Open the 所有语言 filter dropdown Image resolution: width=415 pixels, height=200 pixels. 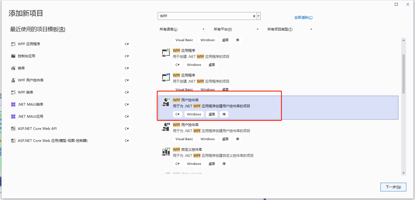click(x=182, y=29)
